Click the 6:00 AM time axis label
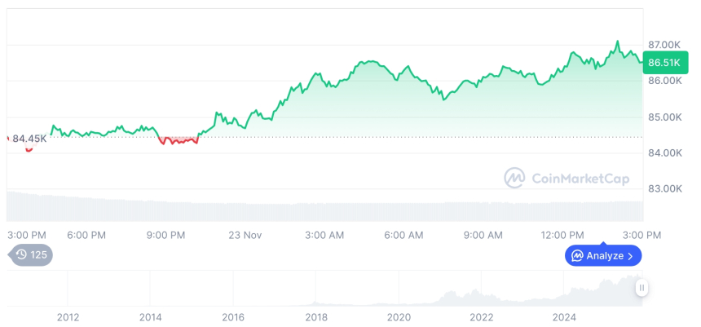701x327 pixels. pos(403,235)
